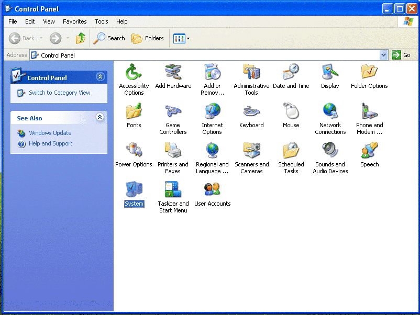Expand the Views button dropdown
The width and height of the screenshot is (420, 315).
click(188, 39)
